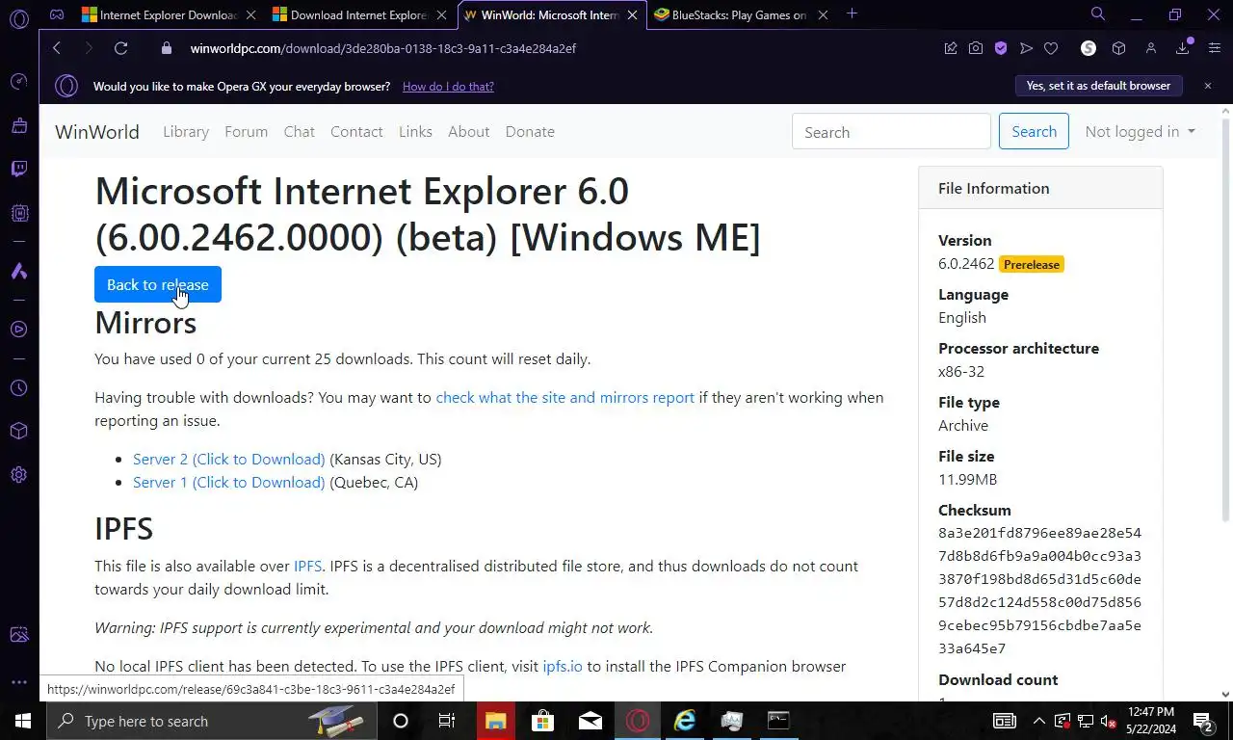Go back to previous page

click(x=57, y=48)
